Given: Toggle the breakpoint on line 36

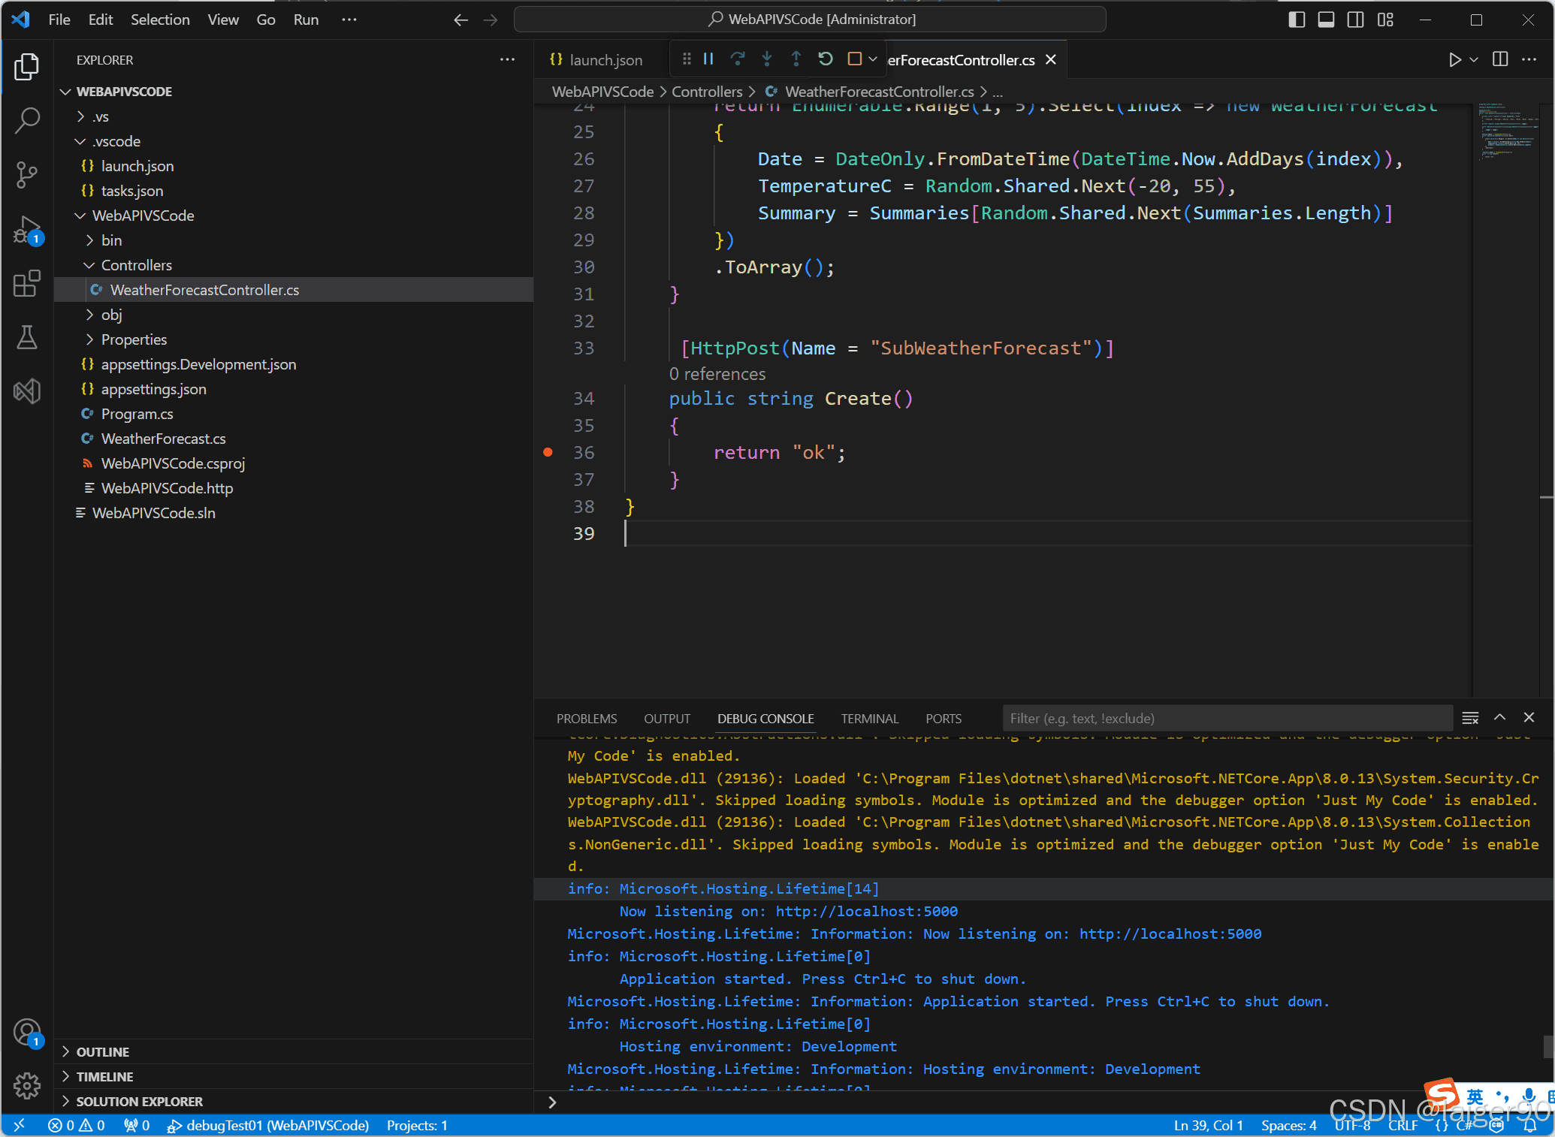Looking at the screenshot, I should [x=548, y=452].
